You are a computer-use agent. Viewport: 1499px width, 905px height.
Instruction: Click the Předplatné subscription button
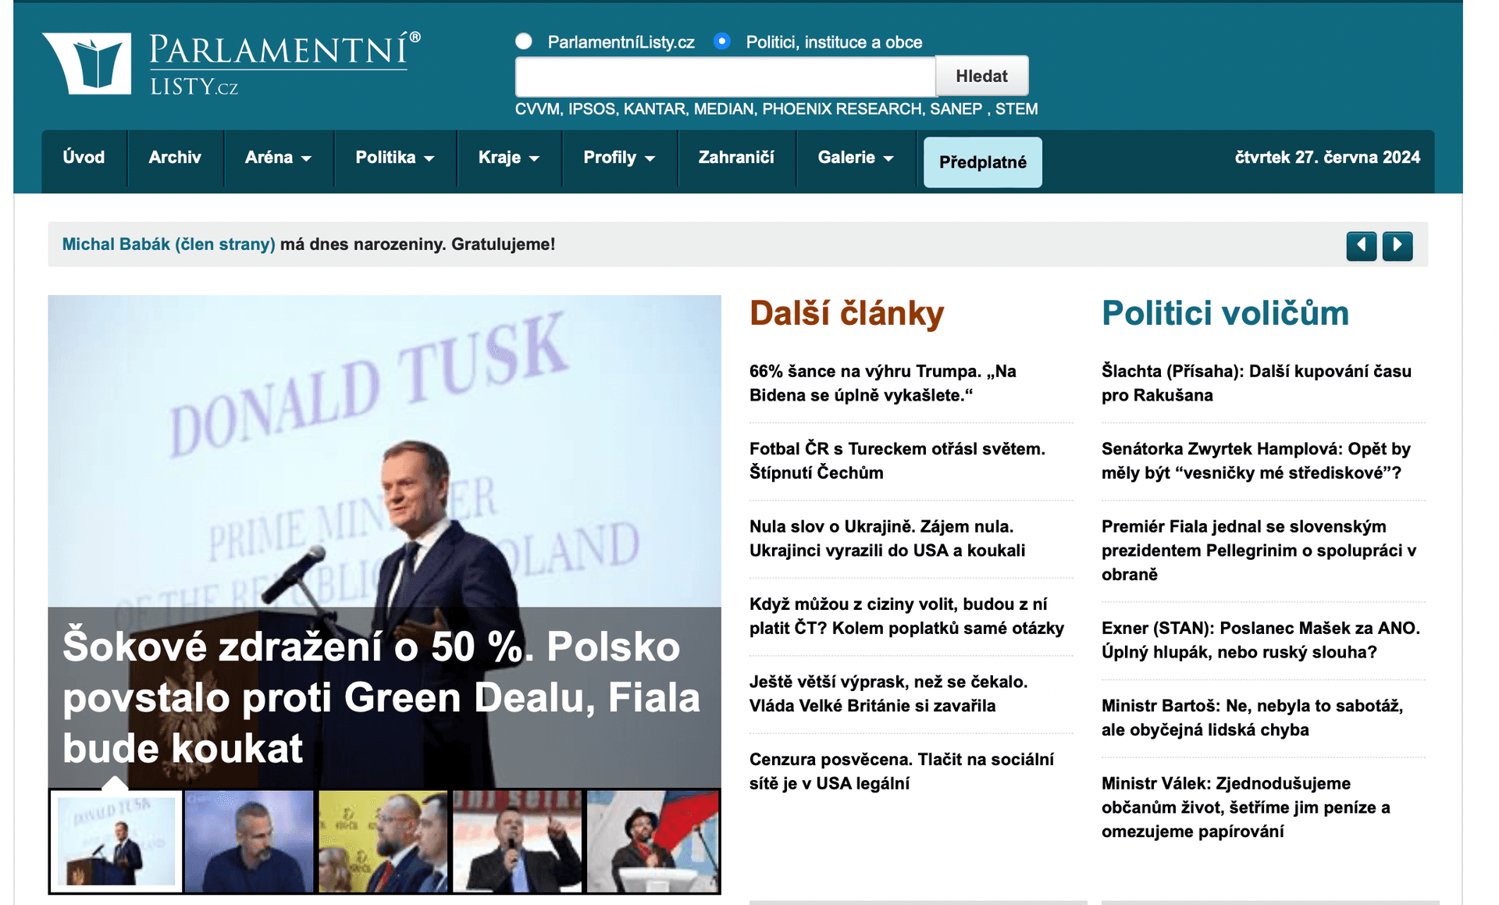pyautogui.click(x=982, y=162)
